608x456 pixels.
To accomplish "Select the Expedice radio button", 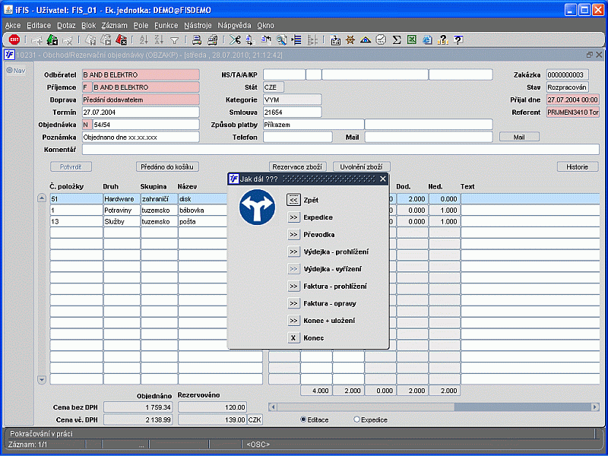I will 357,420.
